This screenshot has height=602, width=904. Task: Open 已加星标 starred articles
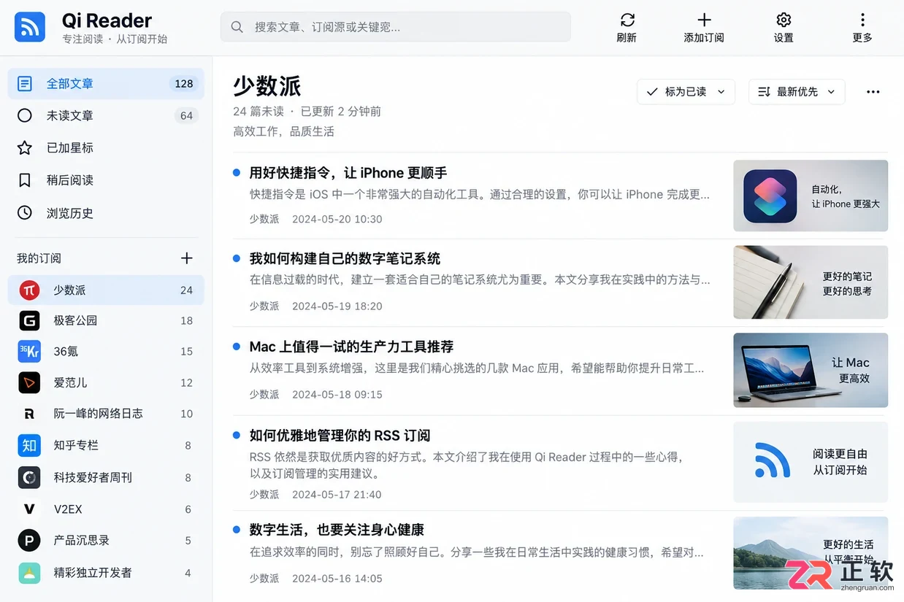click(x=106, y=147)
